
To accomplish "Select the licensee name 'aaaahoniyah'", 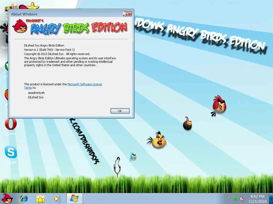I will click(x=36, y=93).
